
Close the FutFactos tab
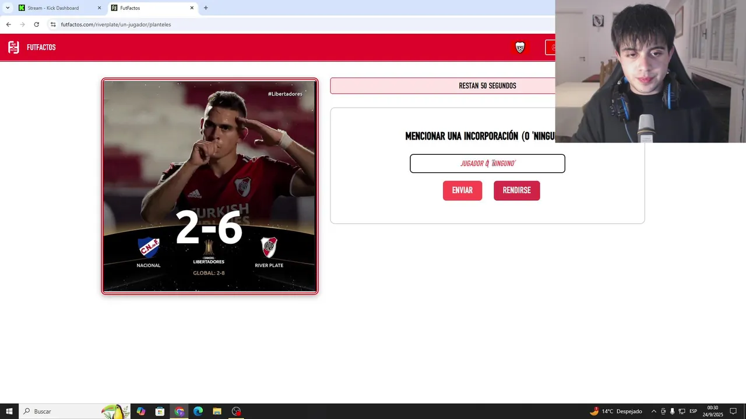tap(192, 8)
